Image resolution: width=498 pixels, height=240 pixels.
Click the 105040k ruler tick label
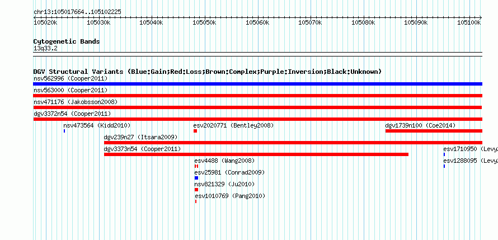point(151,22)
